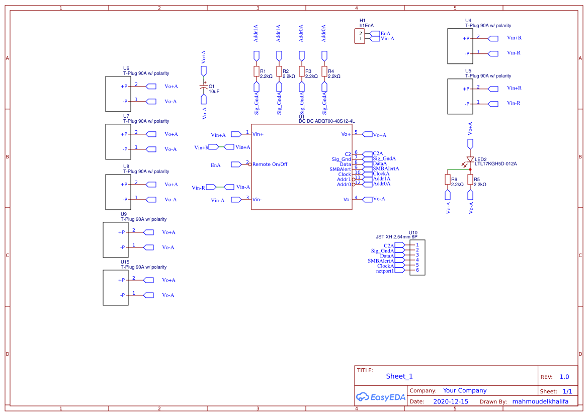Click the date 2020-12-15 text
The image size is (588, 416).
(x=450, y=401)
